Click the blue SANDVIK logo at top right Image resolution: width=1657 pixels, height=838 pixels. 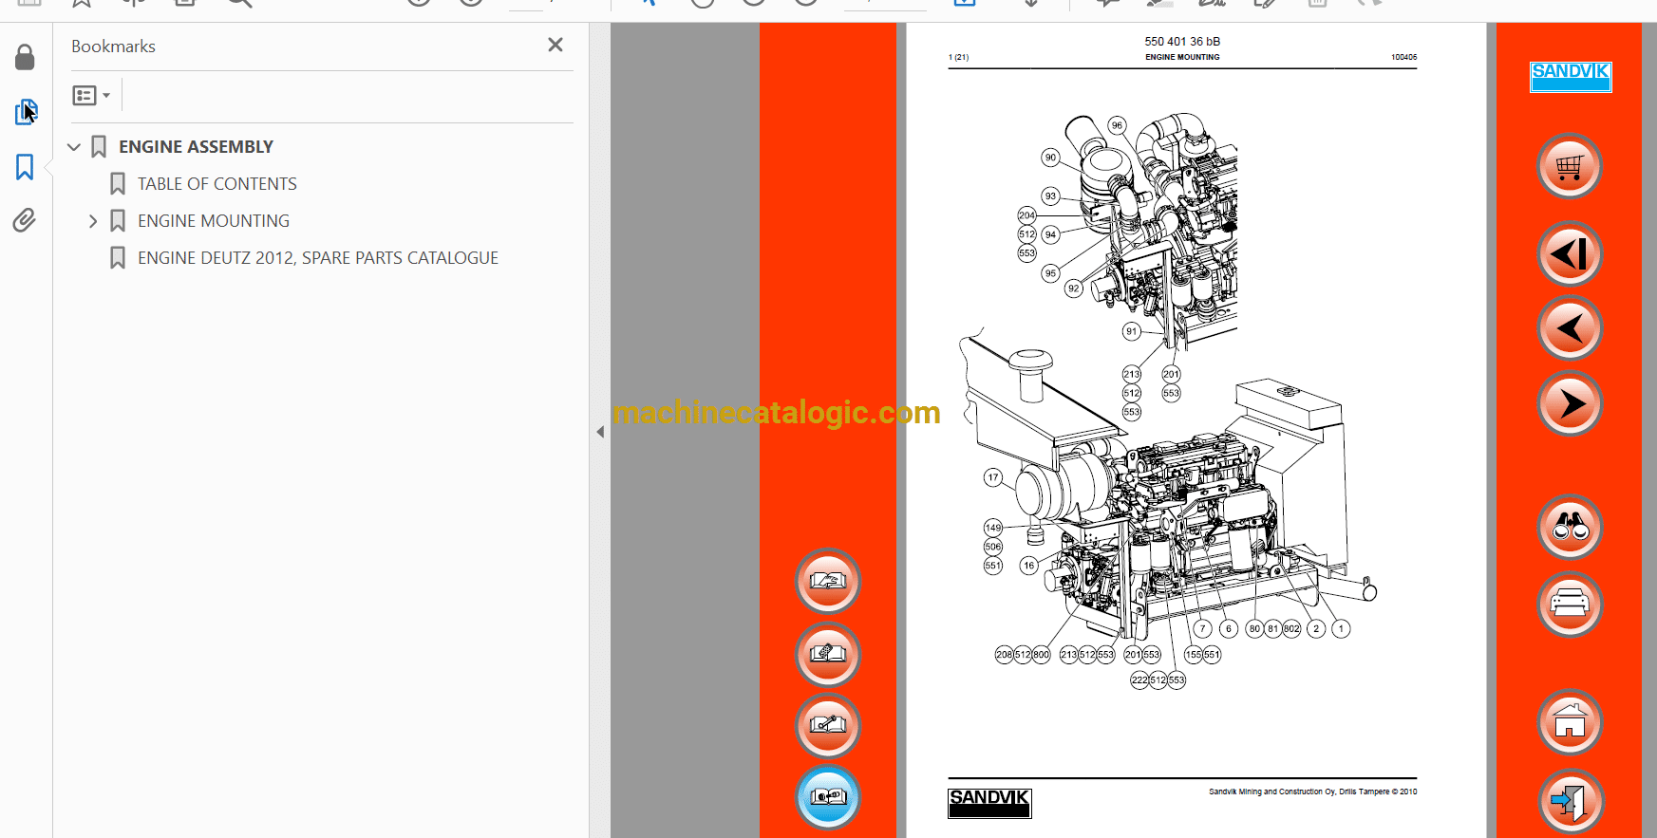click(1571, 76)
